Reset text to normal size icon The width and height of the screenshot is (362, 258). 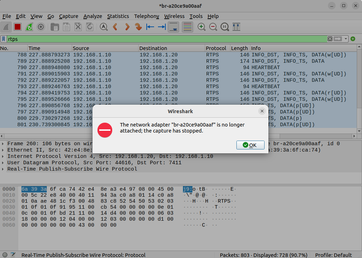pyautogui.click(x=225, y=27)
